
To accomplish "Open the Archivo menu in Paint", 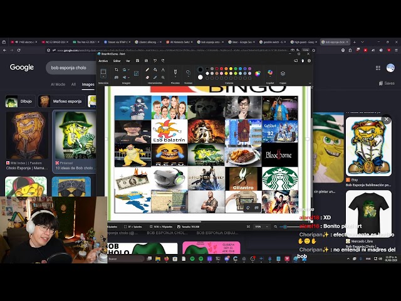I will pyautogui.click(x=103, y=61).
